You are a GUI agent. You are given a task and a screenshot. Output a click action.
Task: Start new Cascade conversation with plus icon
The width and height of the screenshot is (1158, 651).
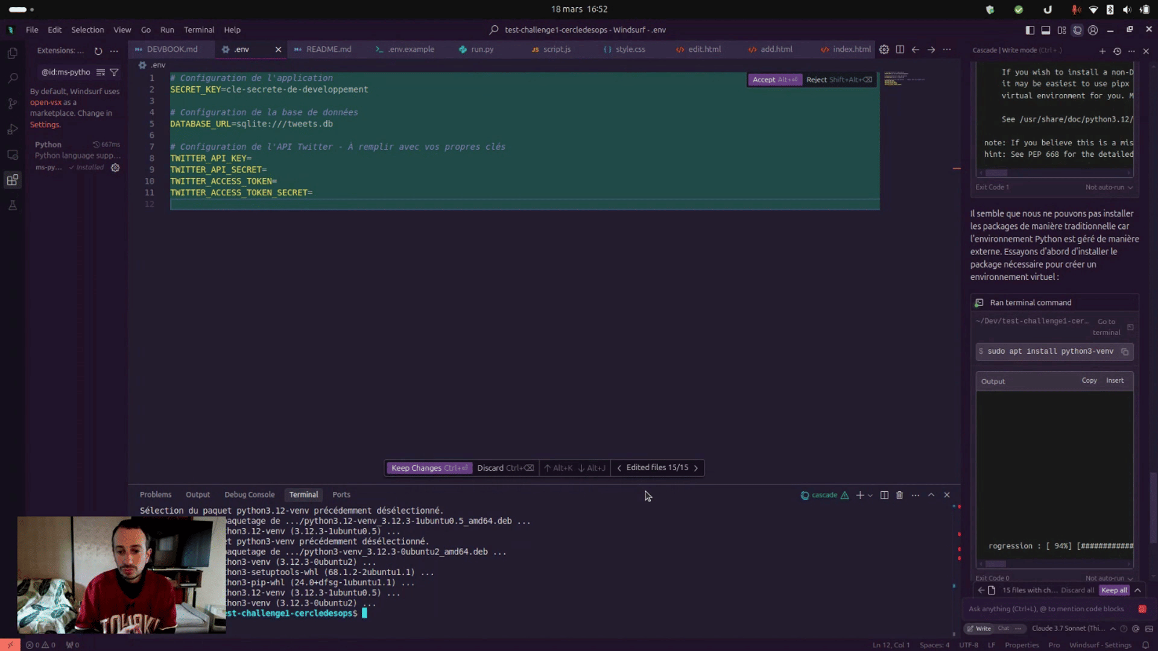pyautogui.click(x=1102, y=51)
